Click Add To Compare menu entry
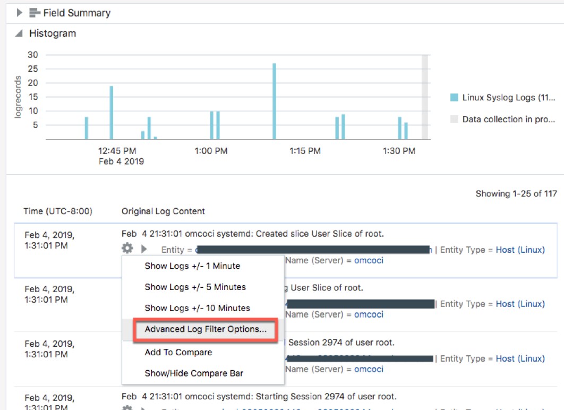Screen dimensions: 564x410 tap(178, 352)
